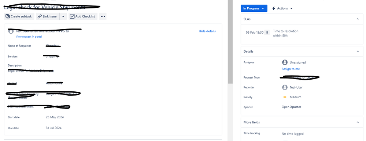This screenshot has width=366, height=141.
Task: Click the Unassigned assignee field
Action: click(x=294, y=62)
